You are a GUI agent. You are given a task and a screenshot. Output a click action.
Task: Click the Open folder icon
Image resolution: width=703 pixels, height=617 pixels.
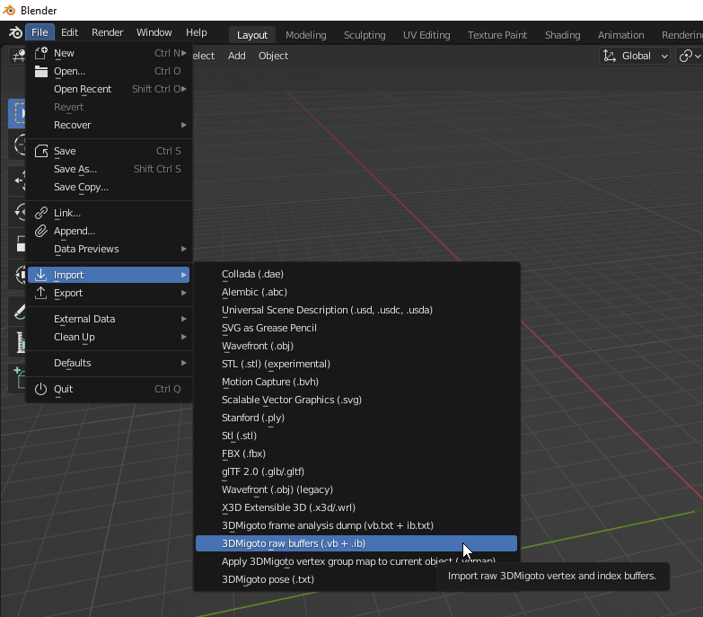tap(41, 71)
